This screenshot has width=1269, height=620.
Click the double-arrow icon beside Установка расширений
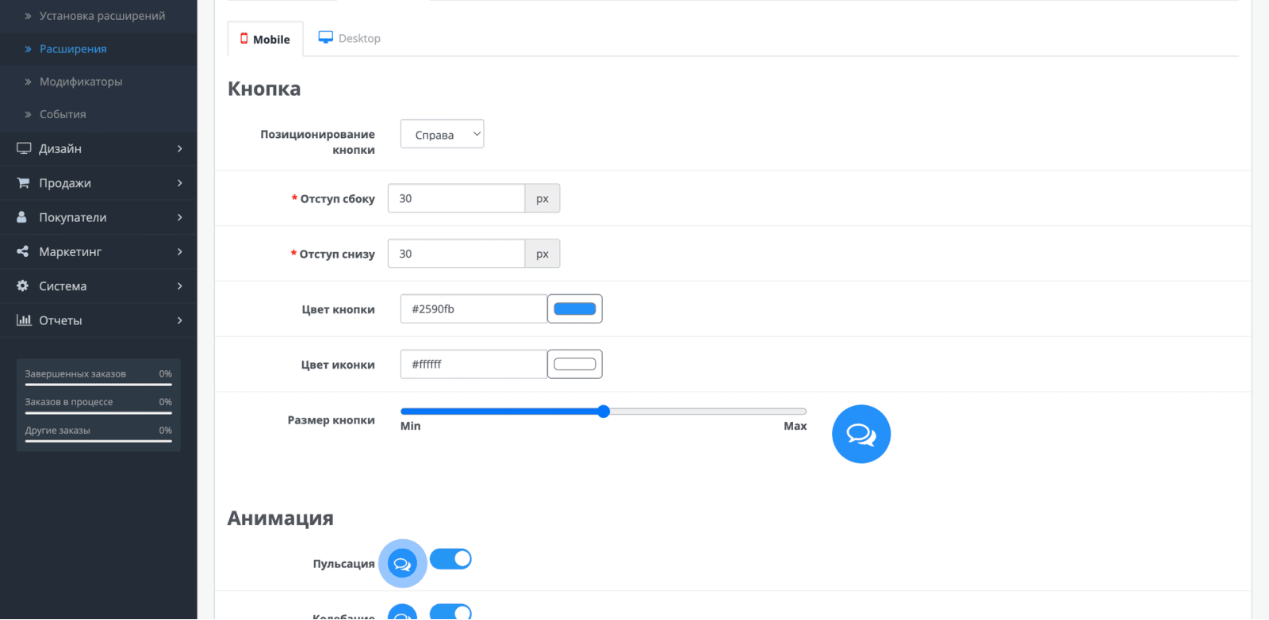[x=28, y=16]
